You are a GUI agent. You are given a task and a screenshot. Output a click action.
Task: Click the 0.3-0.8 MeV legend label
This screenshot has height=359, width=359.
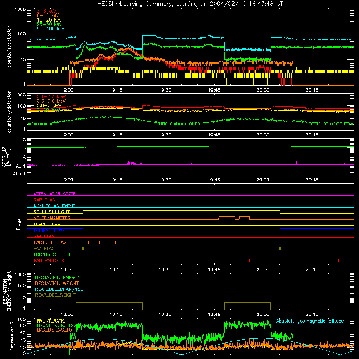51,101
